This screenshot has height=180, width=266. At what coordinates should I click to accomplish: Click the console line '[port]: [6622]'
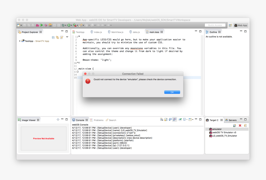[x=99, y=143]
